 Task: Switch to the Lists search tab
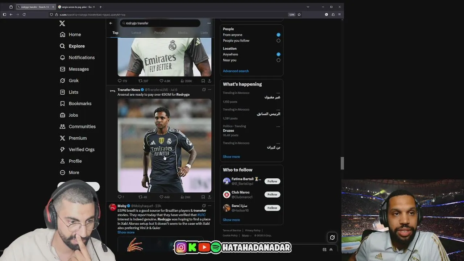point(204,33)
